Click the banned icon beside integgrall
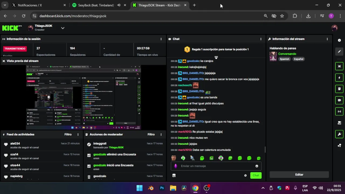 pos(89,144)
